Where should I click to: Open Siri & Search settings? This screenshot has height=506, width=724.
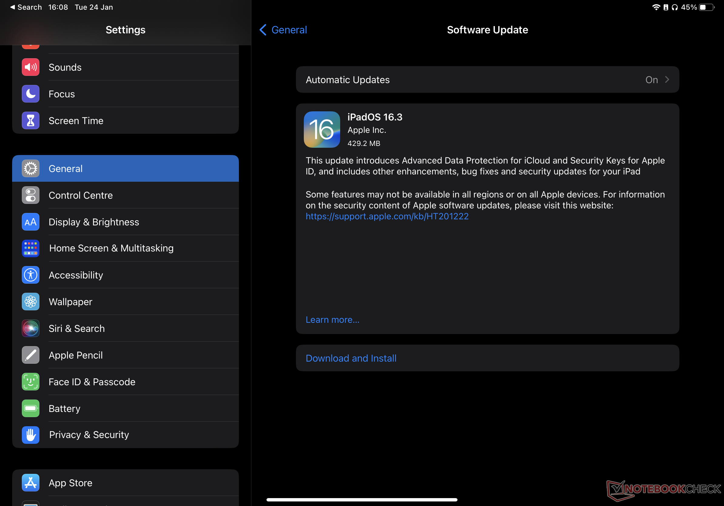click(126, 329)
